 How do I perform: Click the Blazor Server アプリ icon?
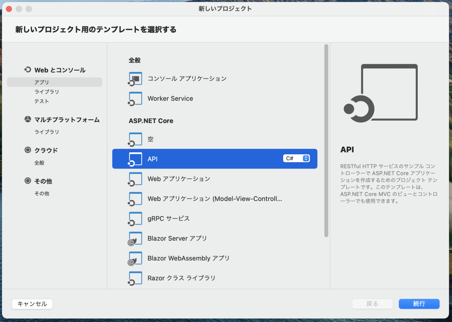click(135, 238)
